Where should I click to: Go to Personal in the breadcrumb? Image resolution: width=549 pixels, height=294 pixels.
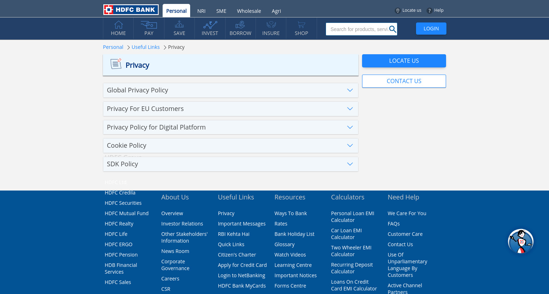(113, 47)
